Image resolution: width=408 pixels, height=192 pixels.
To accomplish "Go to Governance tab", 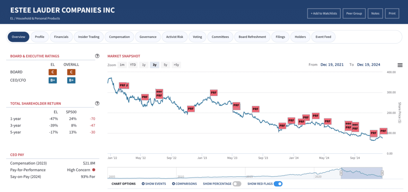I will pos(148,37).
